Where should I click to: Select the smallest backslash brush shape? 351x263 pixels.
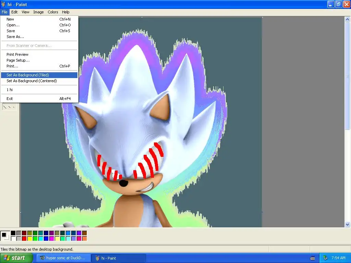[14, 107]
